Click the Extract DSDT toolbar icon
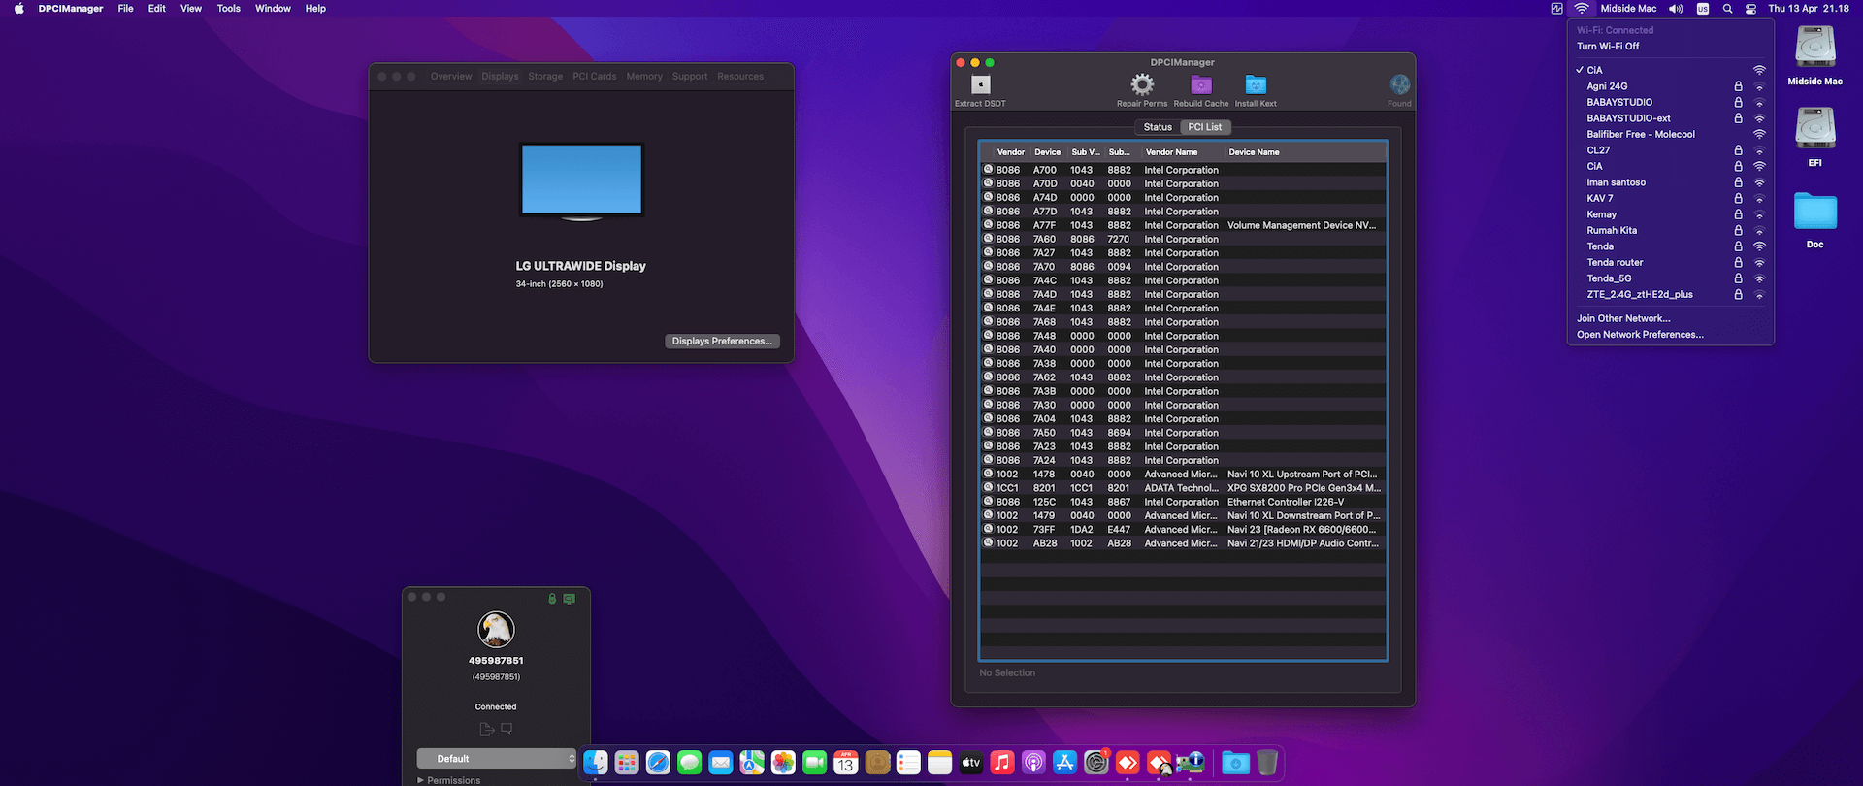Screen dimensions: 1863x786 coord(980,85)
